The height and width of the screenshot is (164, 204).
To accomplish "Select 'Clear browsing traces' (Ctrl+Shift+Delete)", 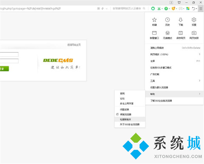I will tap(175, 48).
